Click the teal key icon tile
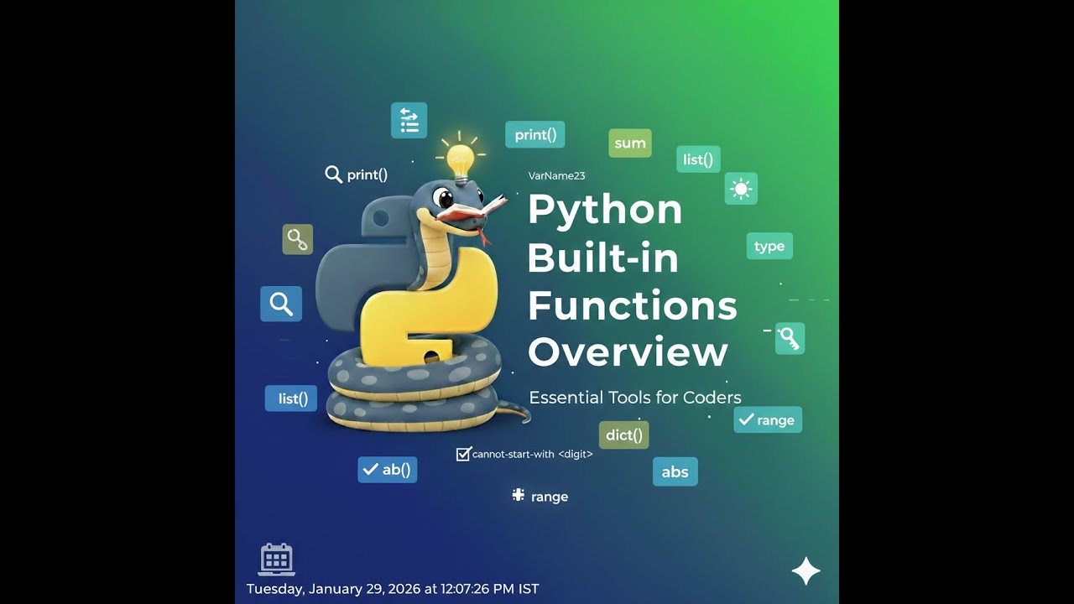This screenshot has width=1074, height=604. click(790, 338)
